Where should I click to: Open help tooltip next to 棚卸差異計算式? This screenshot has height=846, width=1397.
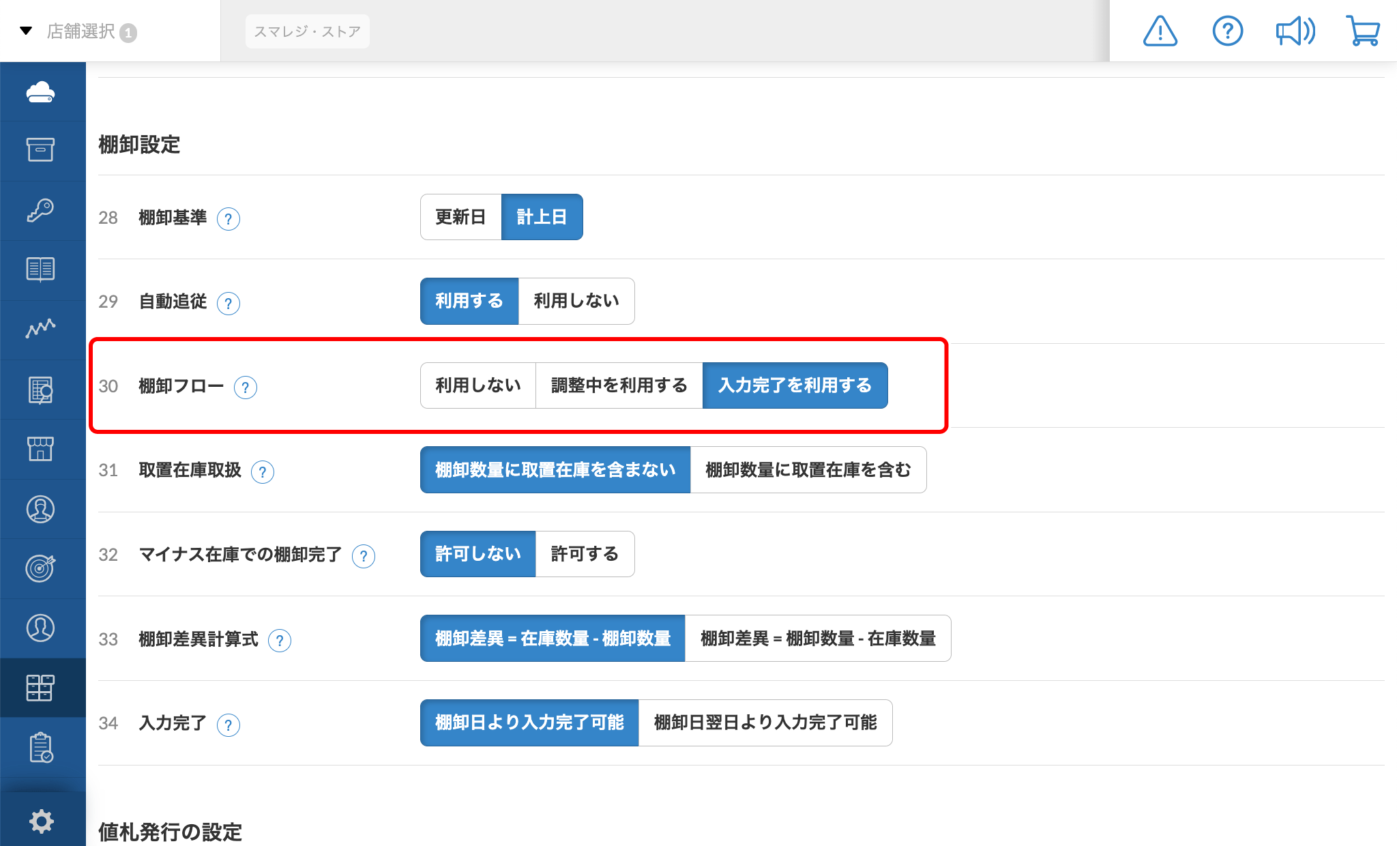[280, 640]
